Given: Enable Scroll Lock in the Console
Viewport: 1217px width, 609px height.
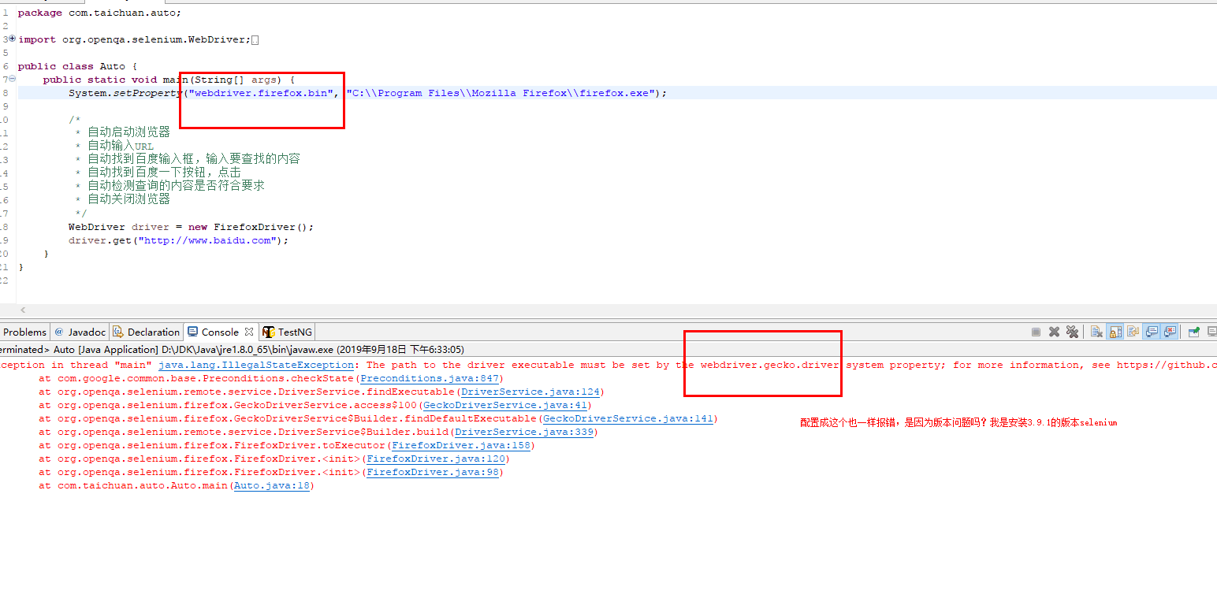Looking at the screenshot, I should (x=1115, y=332).
